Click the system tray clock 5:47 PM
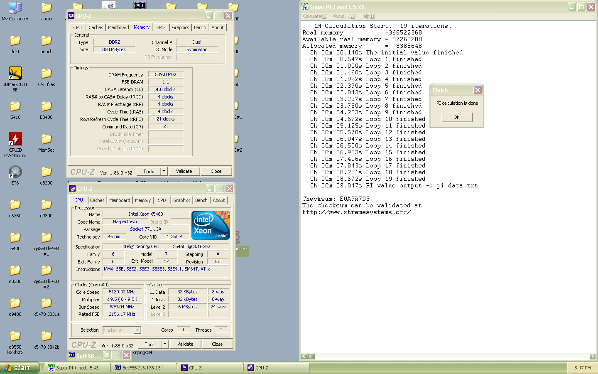Screen dimensions: 598x374 582,368
